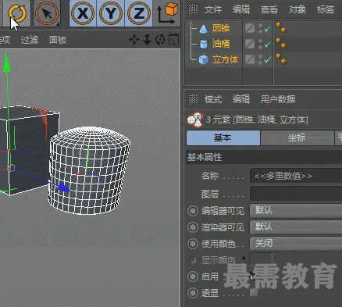Viewport: 342px width, 307px height.
Task: Select the 立方体 object in the tree
Action: point(225,59)
